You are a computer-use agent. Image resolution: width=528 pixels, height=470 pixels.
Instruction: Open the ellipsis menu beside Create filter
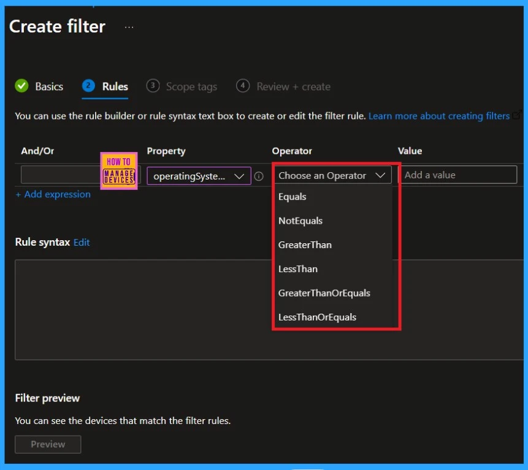coord(129,27)
